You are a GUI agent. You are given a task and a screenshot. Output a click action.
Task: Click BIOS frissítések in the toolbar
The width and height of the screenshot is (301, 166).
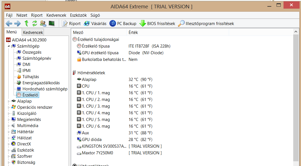click(x=157, y=23)
